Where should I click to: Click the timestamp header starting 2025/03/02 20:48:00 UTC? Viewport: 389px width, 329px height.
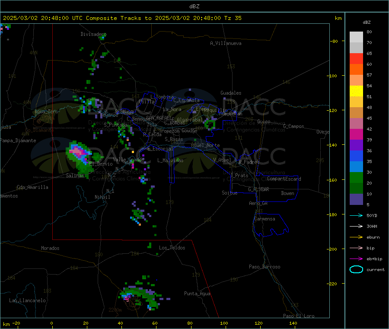(122, 18)
